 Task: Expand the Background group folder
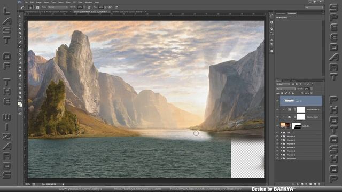[x=281, y=158]
